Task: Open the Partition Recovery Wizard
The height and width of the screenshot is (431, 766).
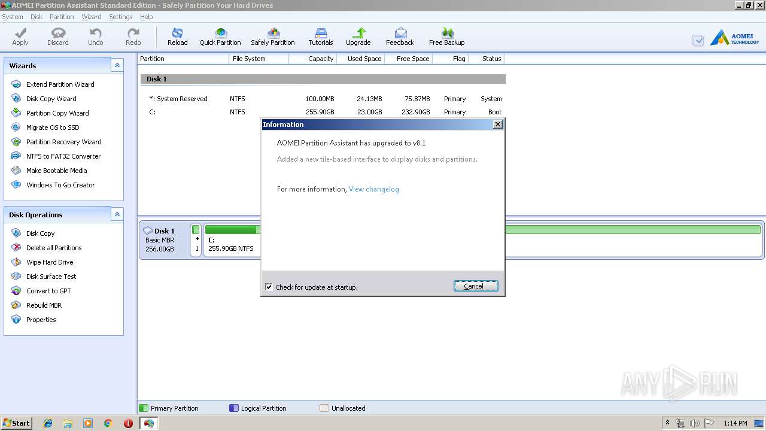Action: coord(56,142)
